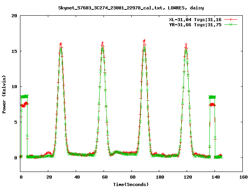The width and height of the screenshot is (251, 188).
Task: Click the Time(Seconds) axis label
Action: (x=131, y=184)
